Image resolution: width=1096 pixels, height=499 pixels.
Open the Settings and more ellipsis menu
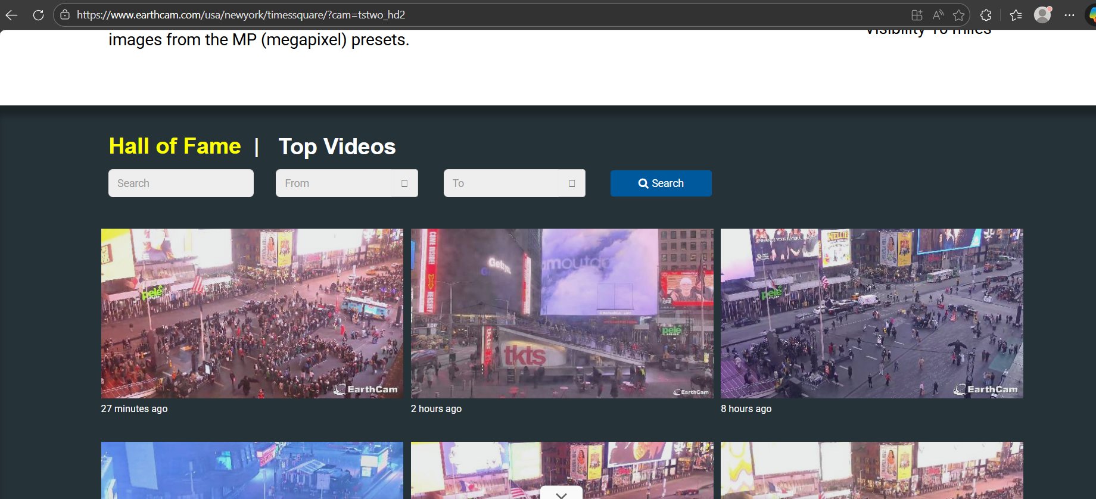(1069, 15)
